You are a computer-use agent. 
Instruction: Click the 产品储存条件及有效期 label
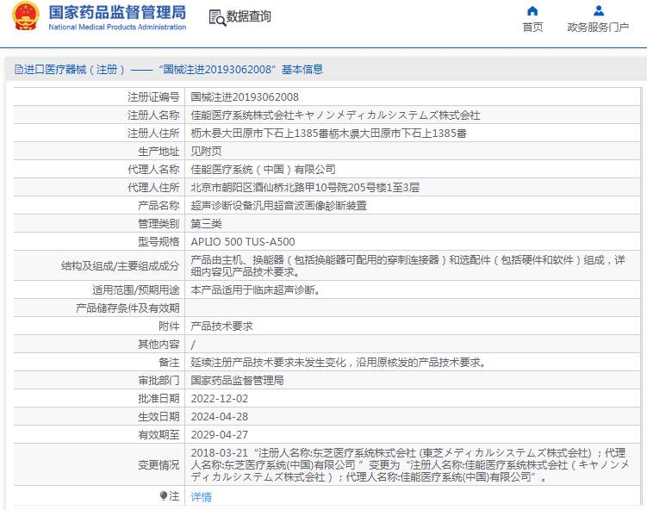[128, 308]
